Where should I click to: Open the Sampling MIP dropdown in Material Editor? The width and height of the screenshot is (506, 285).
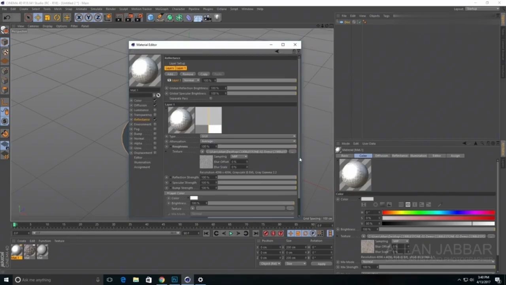pos(239,156)
